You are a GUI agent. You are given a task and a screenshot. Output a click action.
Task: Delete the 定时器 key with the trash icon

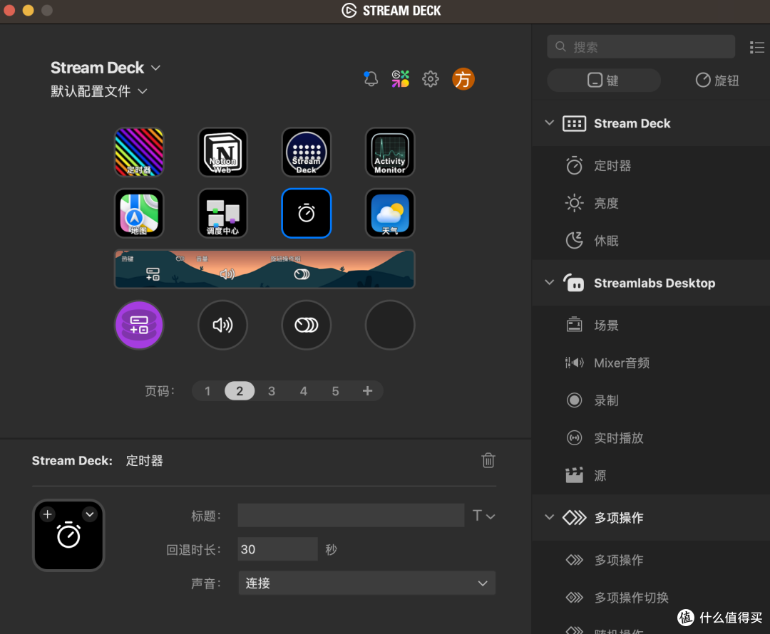tap(488, 460)
